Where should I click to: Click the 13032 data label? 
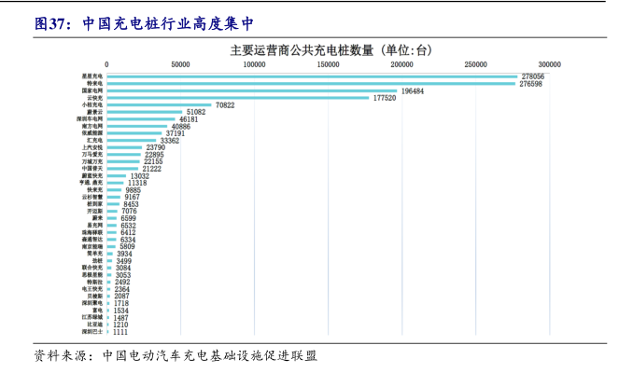[x=139, y=175]
